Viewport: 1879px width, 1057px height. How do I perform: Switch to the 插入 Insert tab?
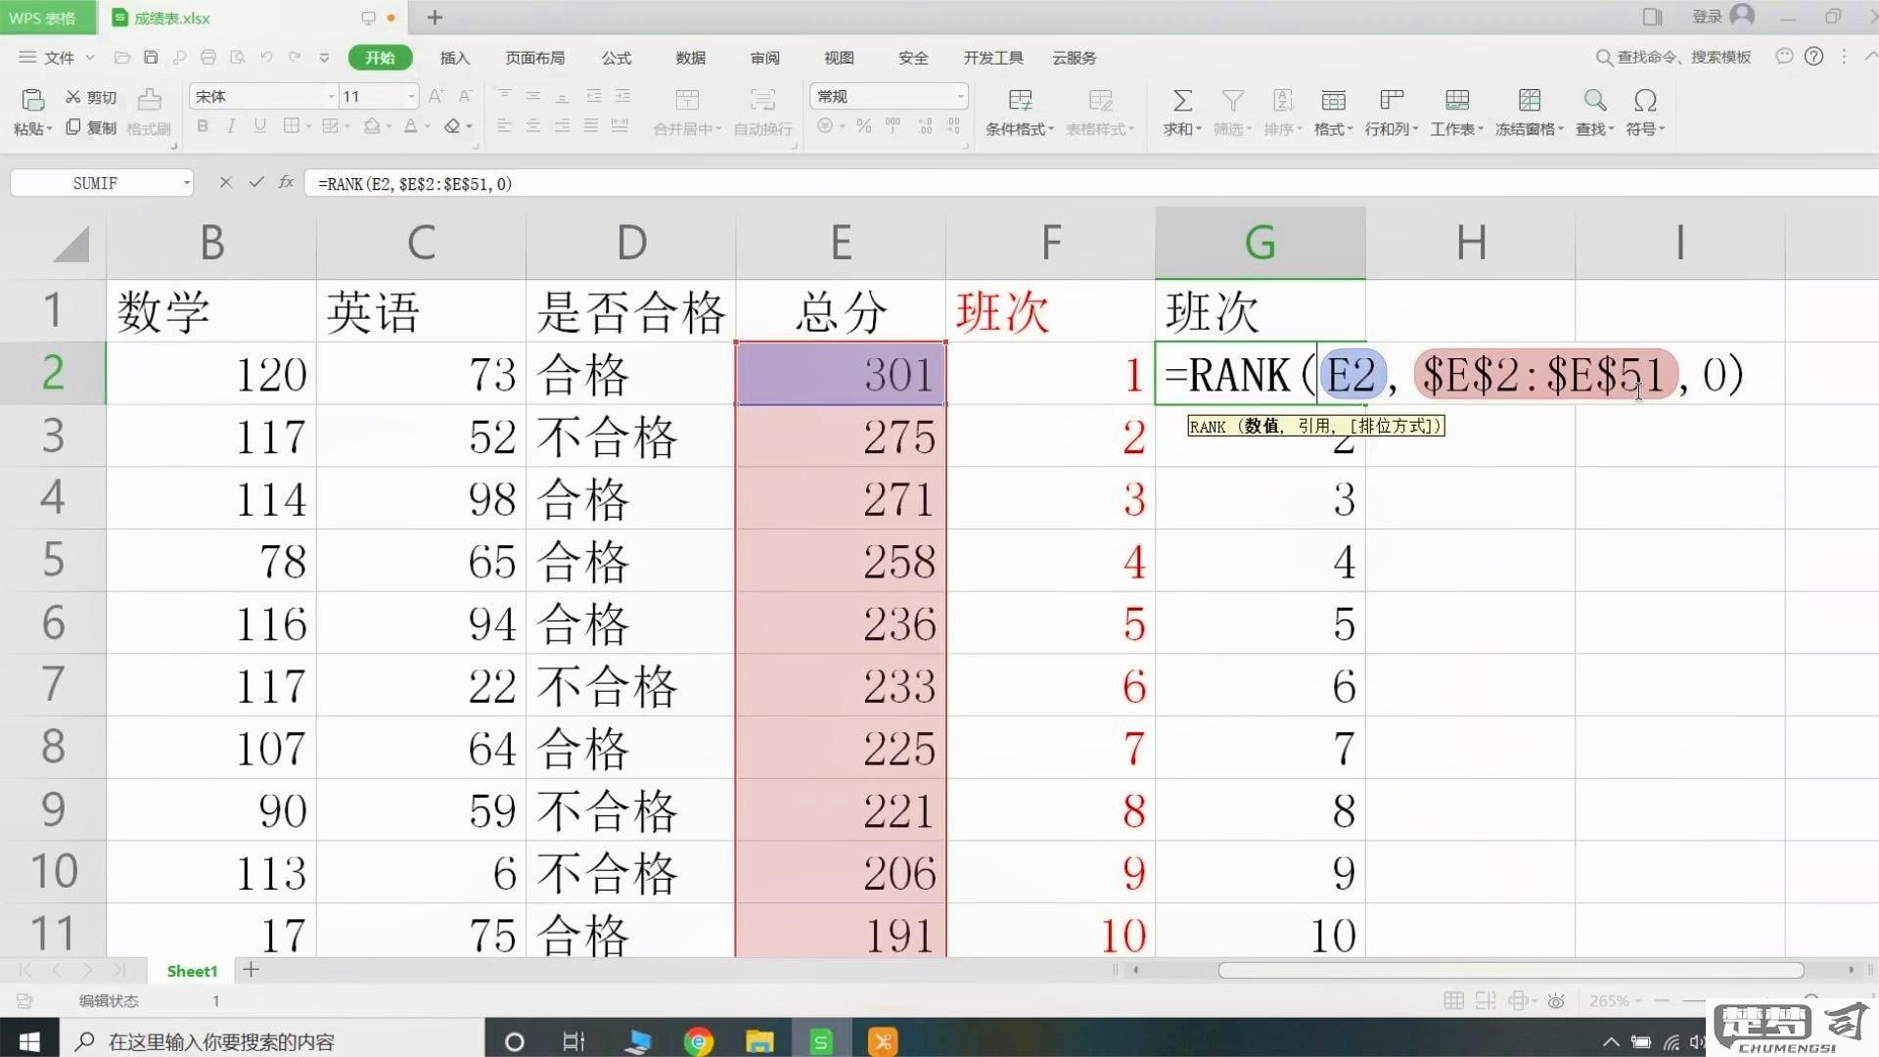click(454, 58)
